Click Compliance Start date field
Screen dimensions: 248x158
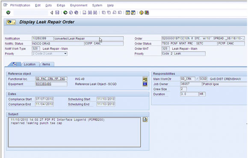(44, 99)
